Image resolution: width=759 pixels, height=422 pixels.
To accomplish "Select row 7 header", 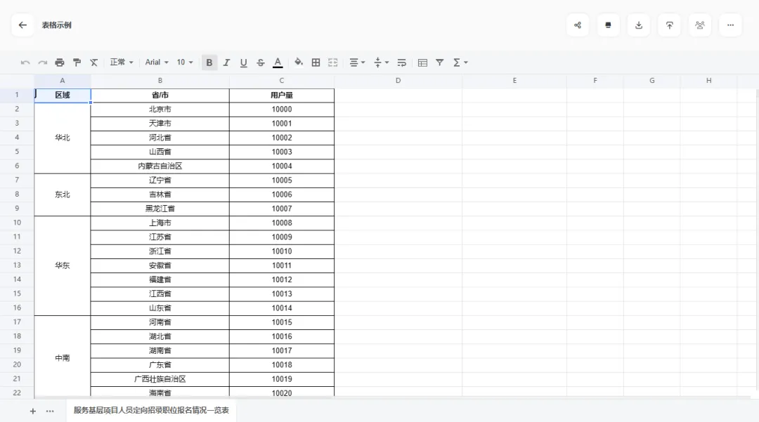I will tap(17, 180).
